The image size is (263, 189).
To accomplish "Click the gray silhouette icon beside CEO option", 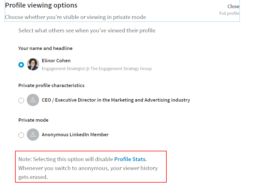I will 33,100.
